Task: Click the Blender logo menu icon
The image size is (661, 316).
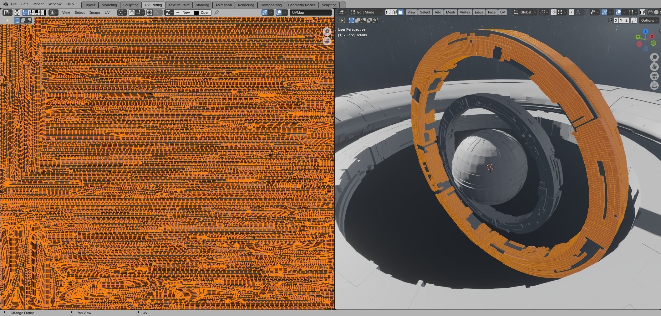Action: pyautogui.click(x=5, y=4)
